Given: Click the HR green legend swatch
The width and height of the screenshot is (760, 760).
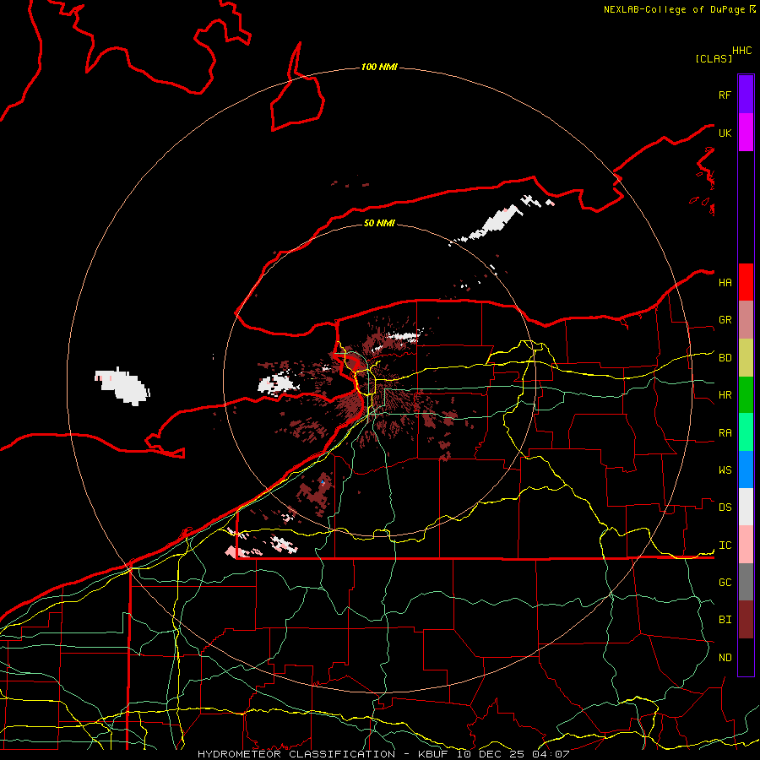Looking at the screenshot, I should click(x=746, y=395).
